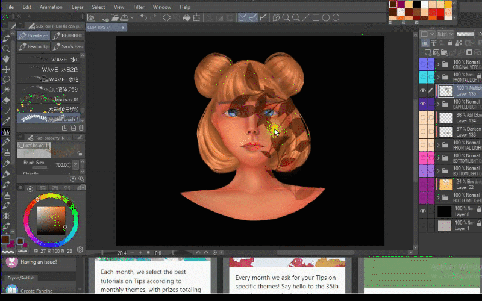Open Clip Studio launcher icon
The height and width of the screenshot is (301, 482).
coord(91,17)
